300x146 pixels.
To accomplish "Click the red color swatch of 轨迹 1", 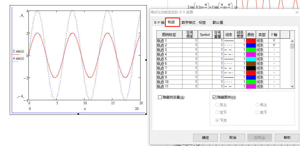I will coord(251,41).
